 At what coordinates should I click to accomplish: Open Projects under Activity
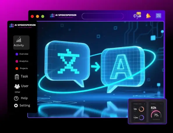pos(24,68)
